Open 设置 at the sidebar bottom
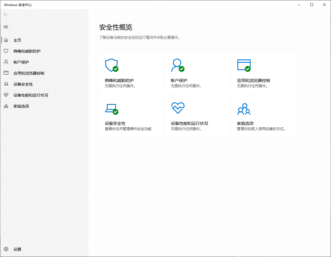Screen dimensions: 331x257 (17, 249)
